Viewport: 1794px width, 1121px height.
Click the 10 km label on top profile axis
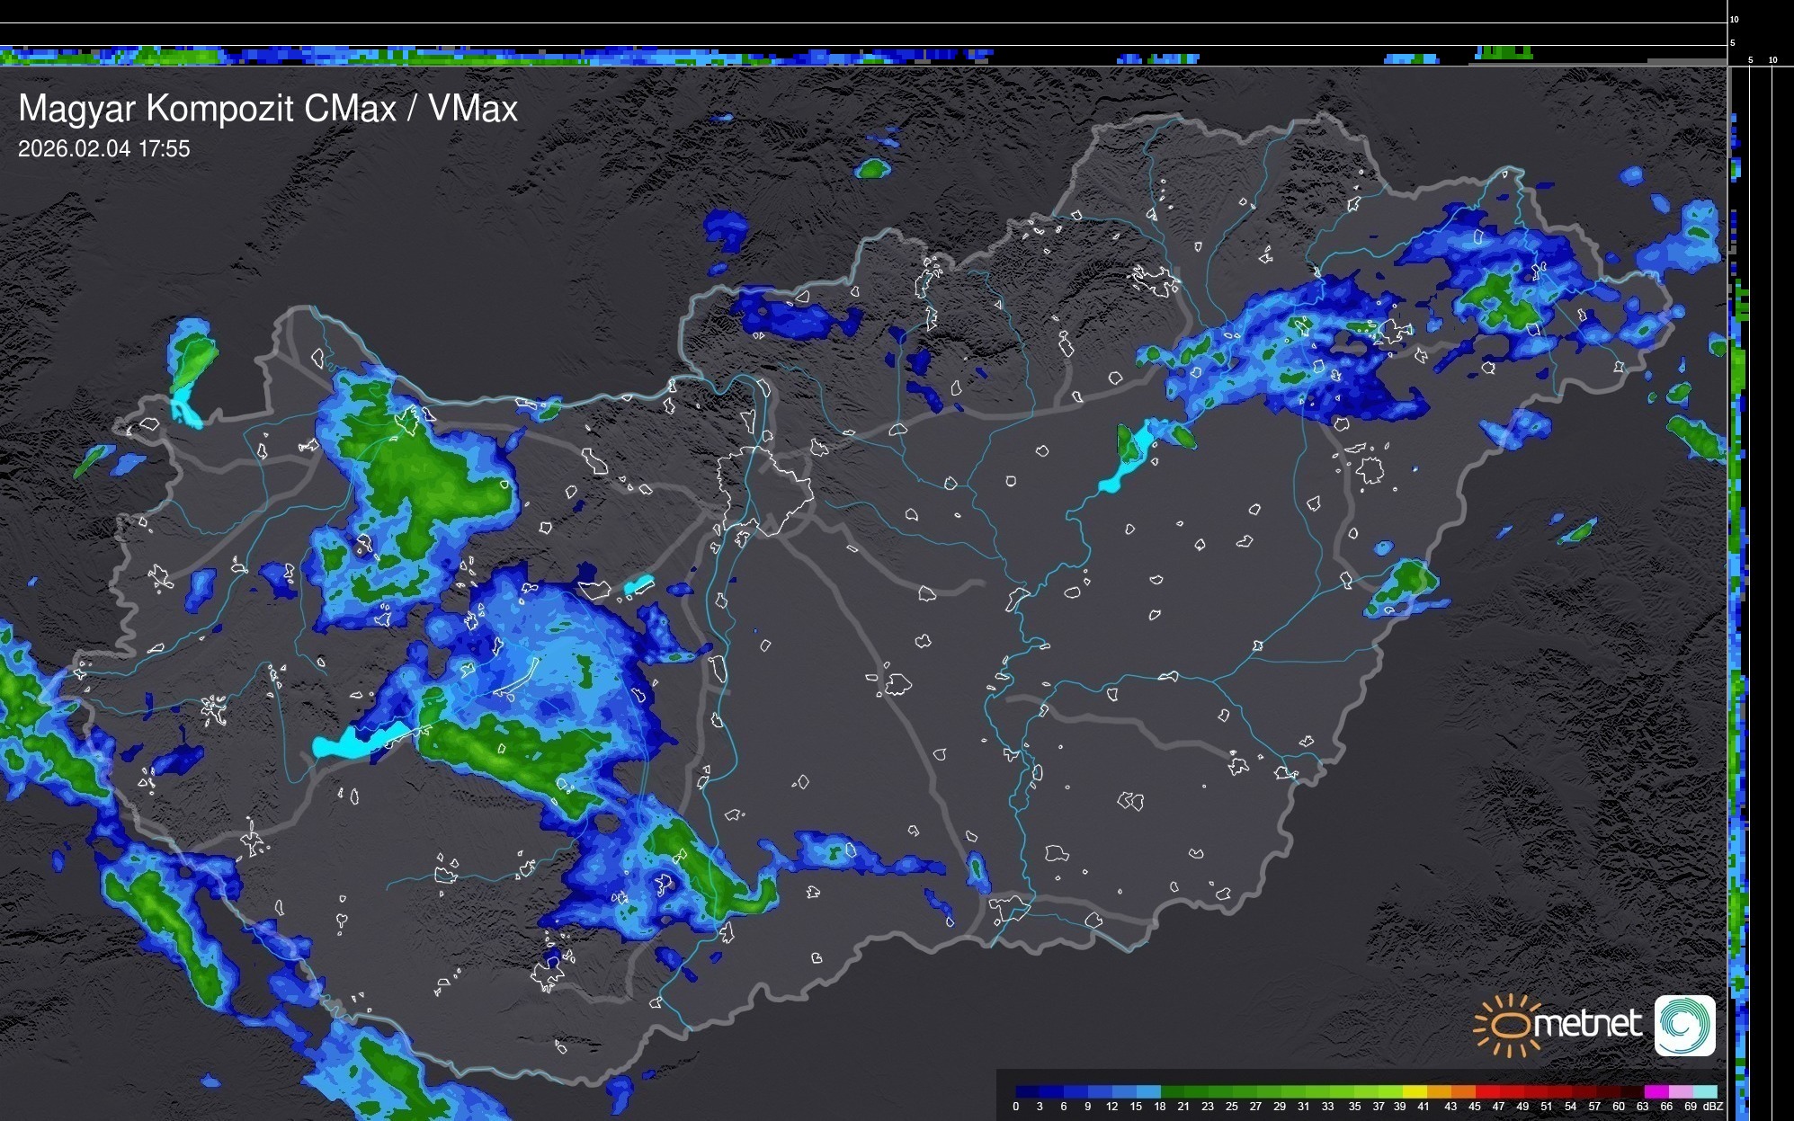pos(1735,19)
